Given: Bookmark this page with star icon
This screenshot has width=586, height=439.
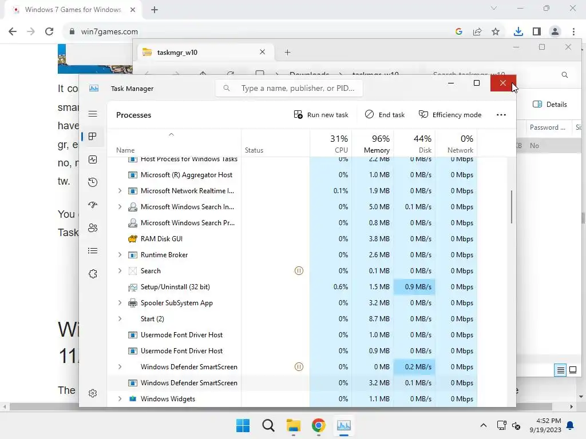Looking at the screenshot, I should (x=496, y=32).
